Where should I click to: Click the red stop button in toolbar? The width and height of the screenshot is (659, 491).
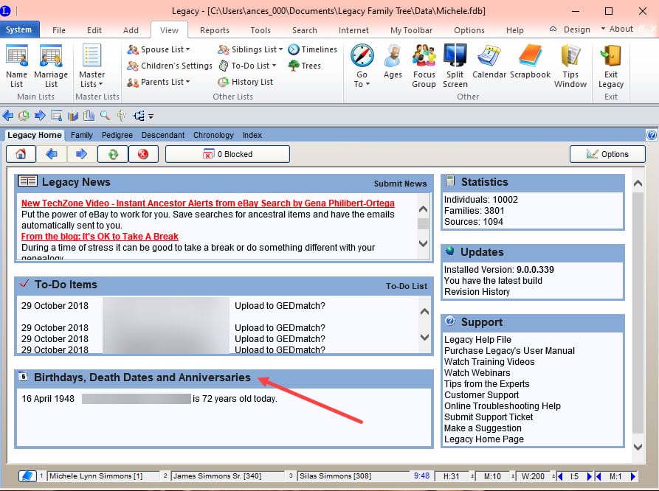(143, 154)
